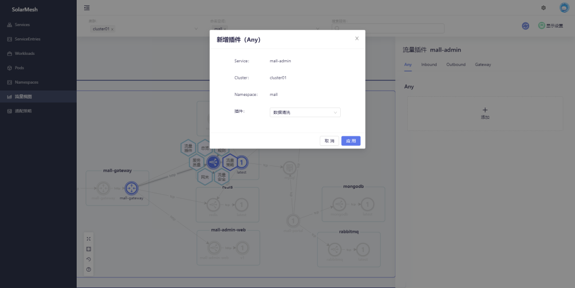The image size is (575, 288).
Task: Open Workloads in the sidebar
Action: point(24,53)
